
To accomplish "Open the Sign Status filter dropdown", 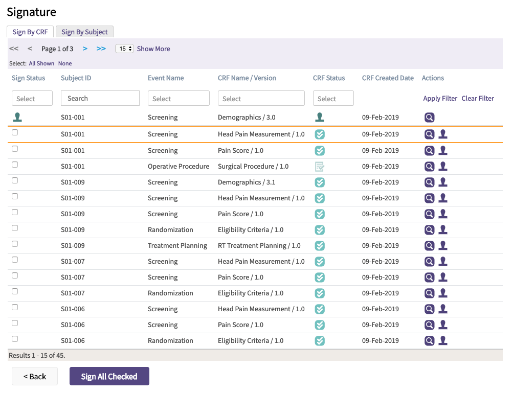I will (x=32, y=99).
